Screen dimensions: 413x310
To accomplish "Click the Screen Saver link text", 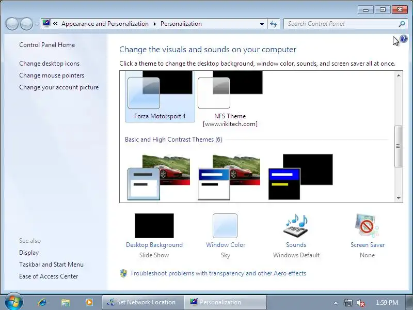I will tap(368, 245).
